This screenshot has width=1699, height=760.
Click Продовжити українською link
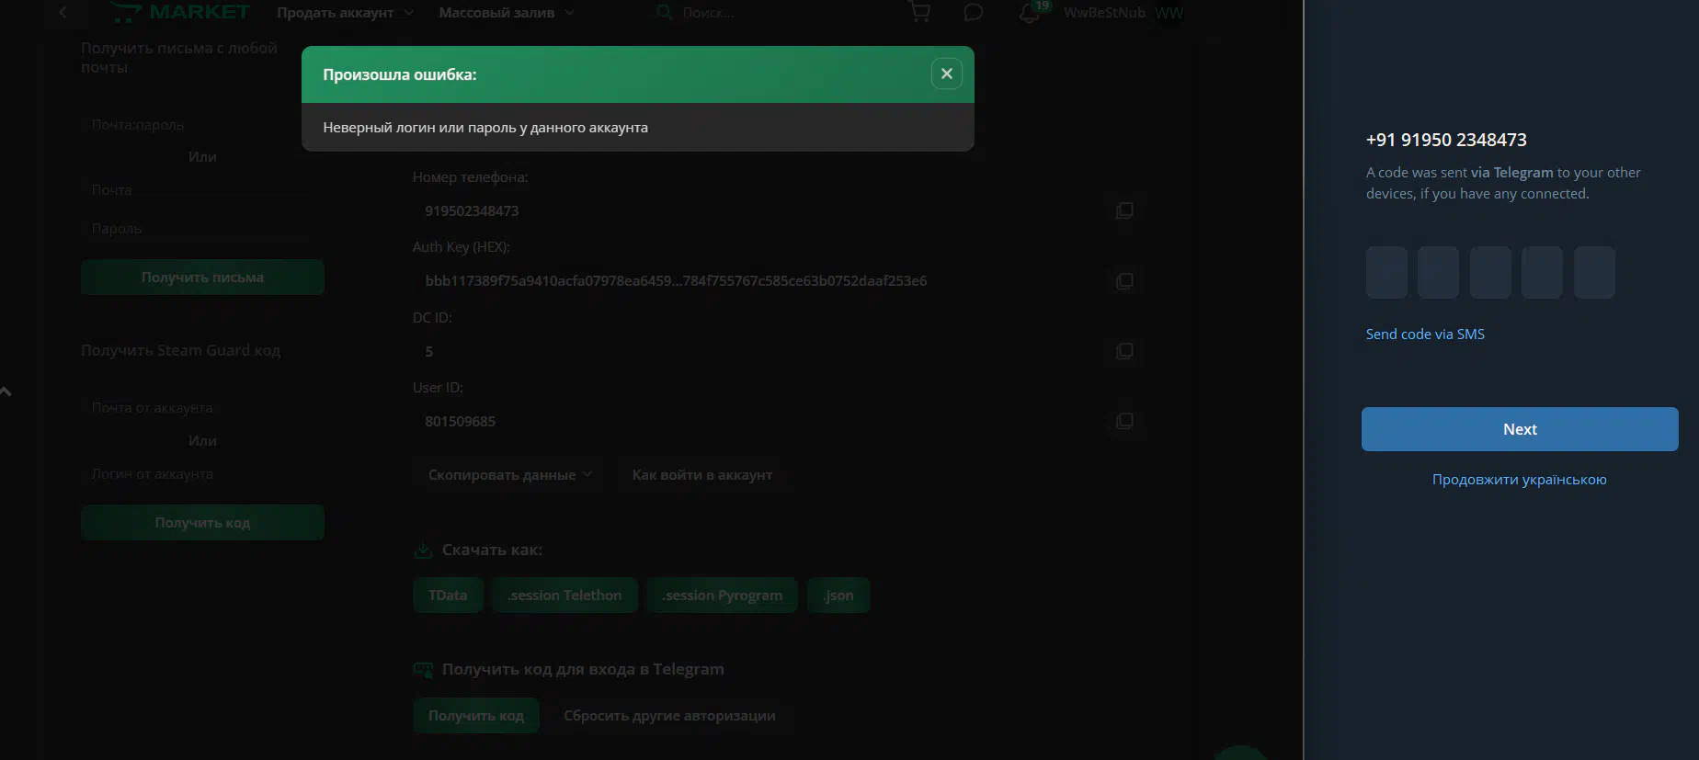pyautogui.click(x=1520, y=480)
